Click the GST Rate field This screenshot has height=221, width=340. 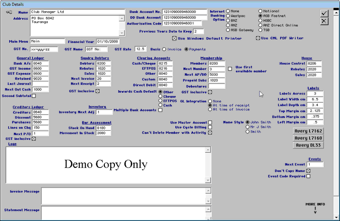tap(141, 49)
